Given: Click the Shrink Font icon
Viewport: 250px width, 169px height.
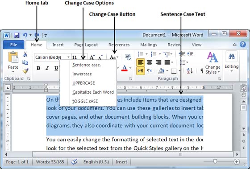Looking at the screenshot, I should 100,58.
